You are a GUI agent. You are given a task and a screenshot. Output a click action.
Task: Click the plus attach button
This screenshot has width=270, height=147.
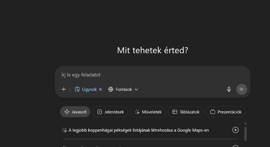[63, 89]
